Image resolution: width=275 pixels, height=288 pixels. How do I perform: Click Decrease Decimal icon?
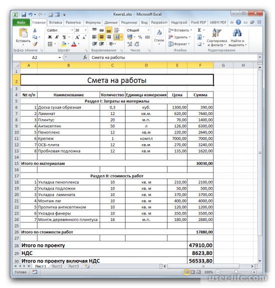pyautogui.click(x=136, y=44)
